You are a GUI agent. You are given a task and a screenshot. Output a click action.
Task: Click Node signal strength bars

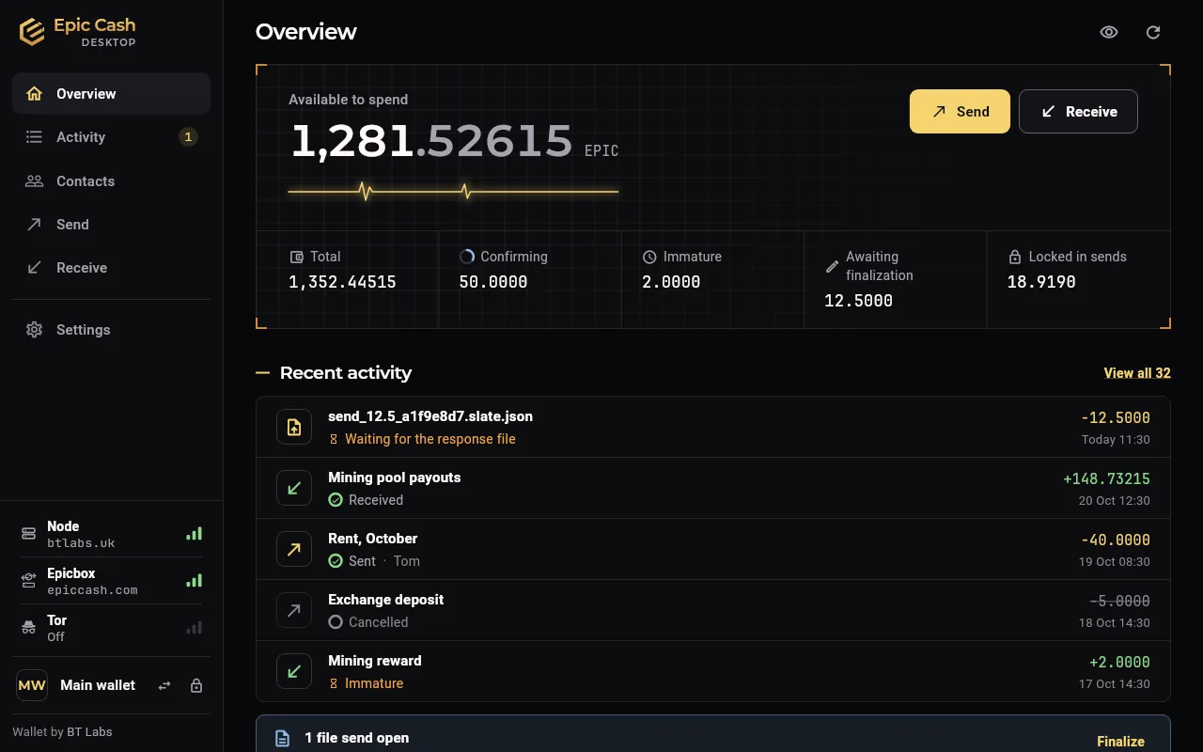pyautogui.click(x=194, y=534)
